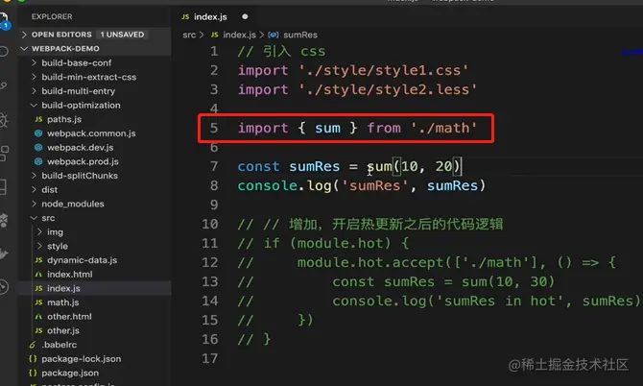Click the JS icon in the index.js tab
This screenshot has width=643, height=386.
coord(185,17)
